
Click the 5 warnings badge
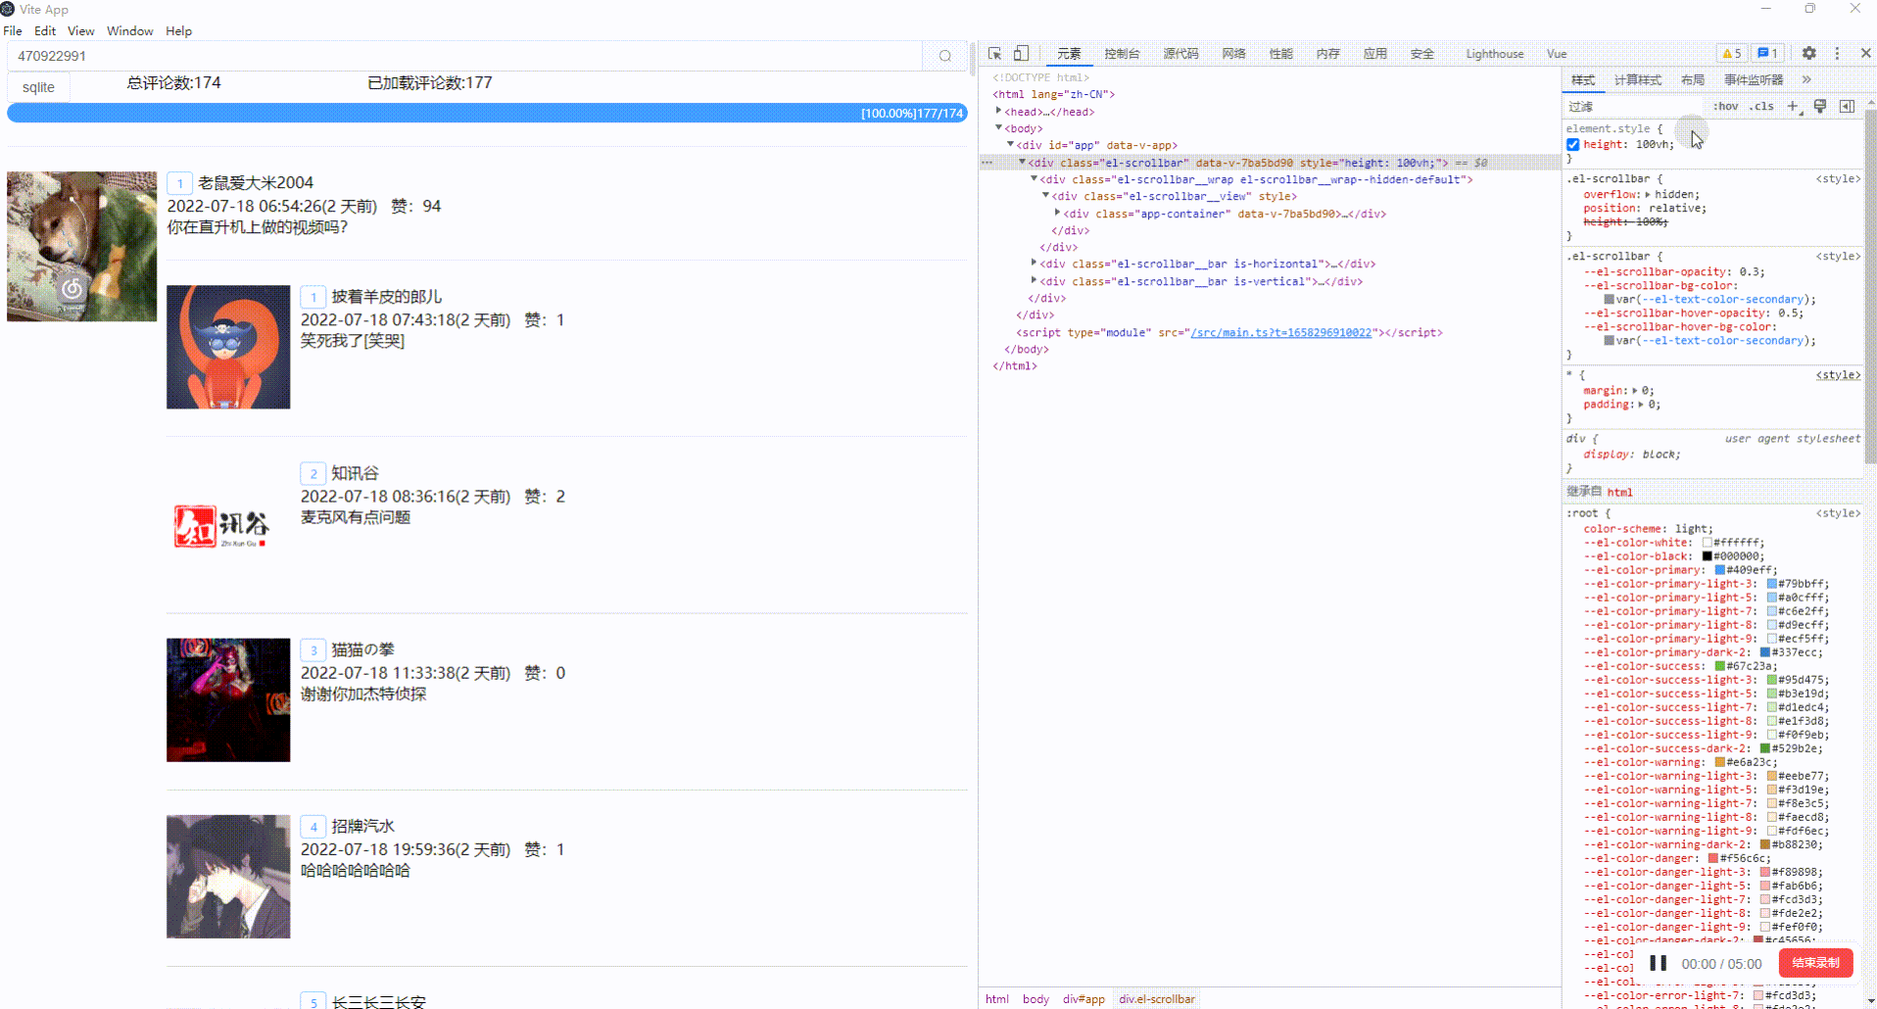(x=1732, y=54)
